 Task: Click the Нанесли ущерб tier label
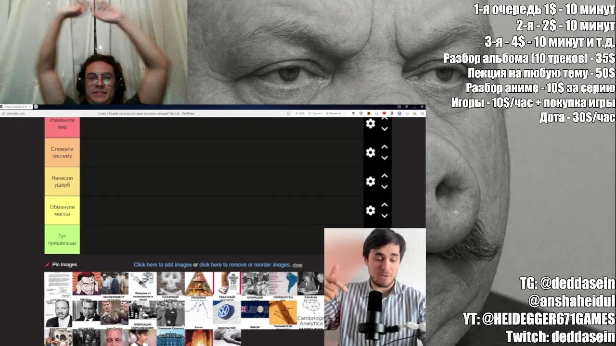click(x=62, y=181)
